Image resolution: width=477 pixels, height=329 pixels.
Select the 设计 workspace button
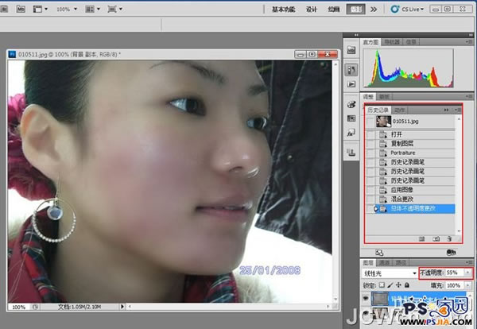coord(312,10)
